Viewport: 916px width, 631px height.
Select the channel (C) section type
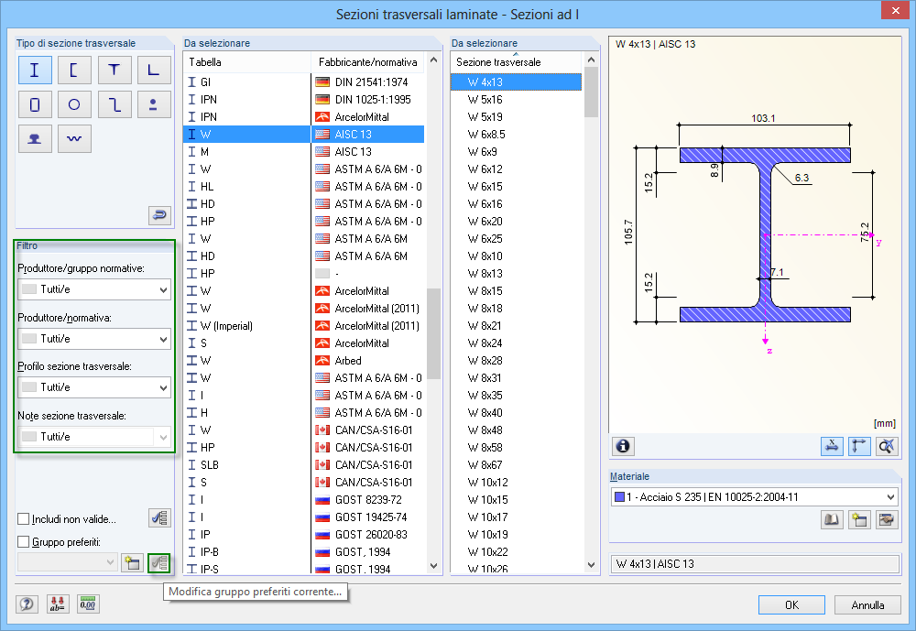pos(74,71)
